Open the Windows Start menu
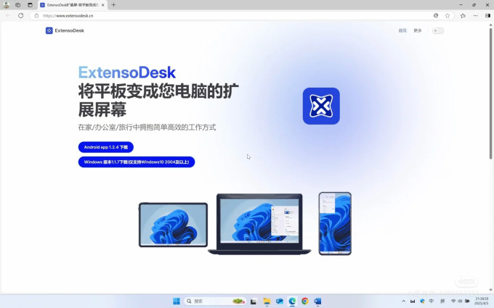 click(177, 301)
